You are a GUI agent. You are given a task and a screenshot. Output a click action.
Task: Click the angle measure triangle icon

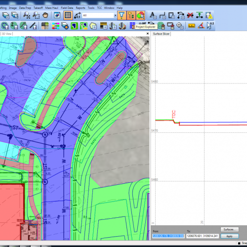click(x=201, y=26)
